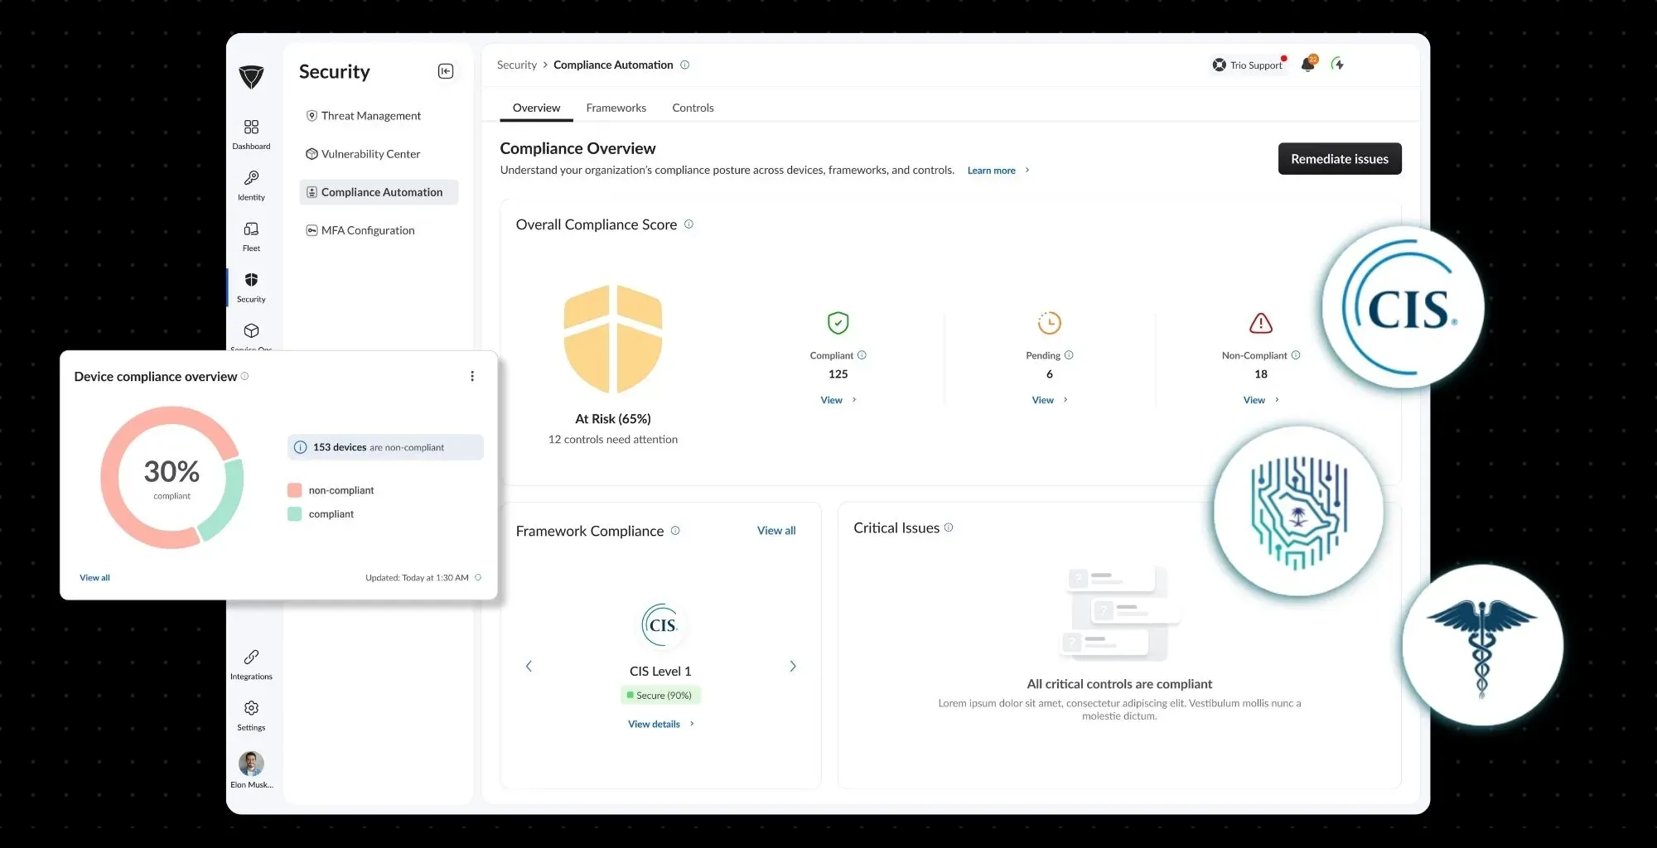Click the circuit palm tree framework badge
The image size is (1657, 848).
(1298, 513)
